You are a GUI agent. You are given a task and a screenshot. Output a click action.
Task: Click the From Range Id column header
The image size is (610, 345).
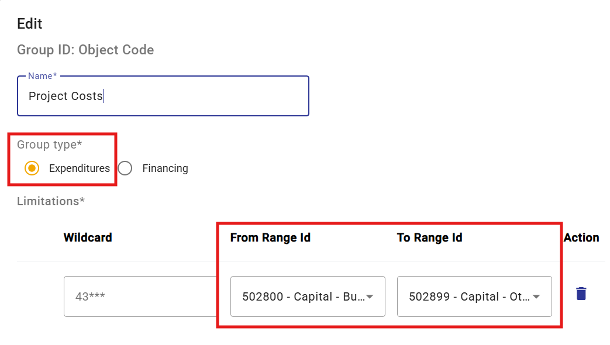(270, 237)
